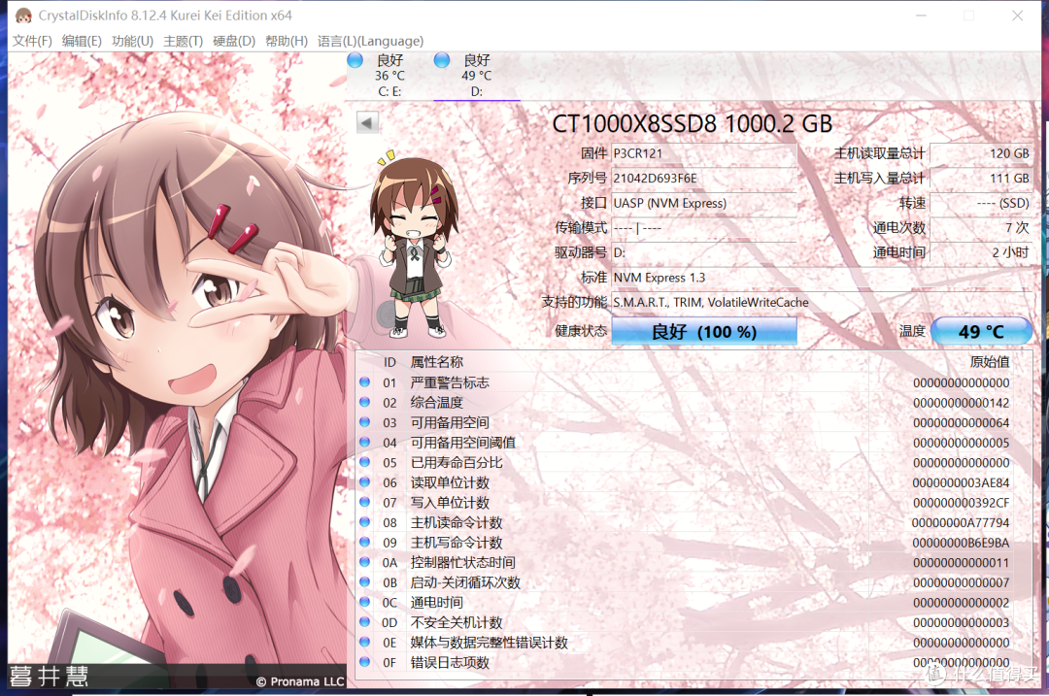Open the 文件(F) menu

(32, 41)
